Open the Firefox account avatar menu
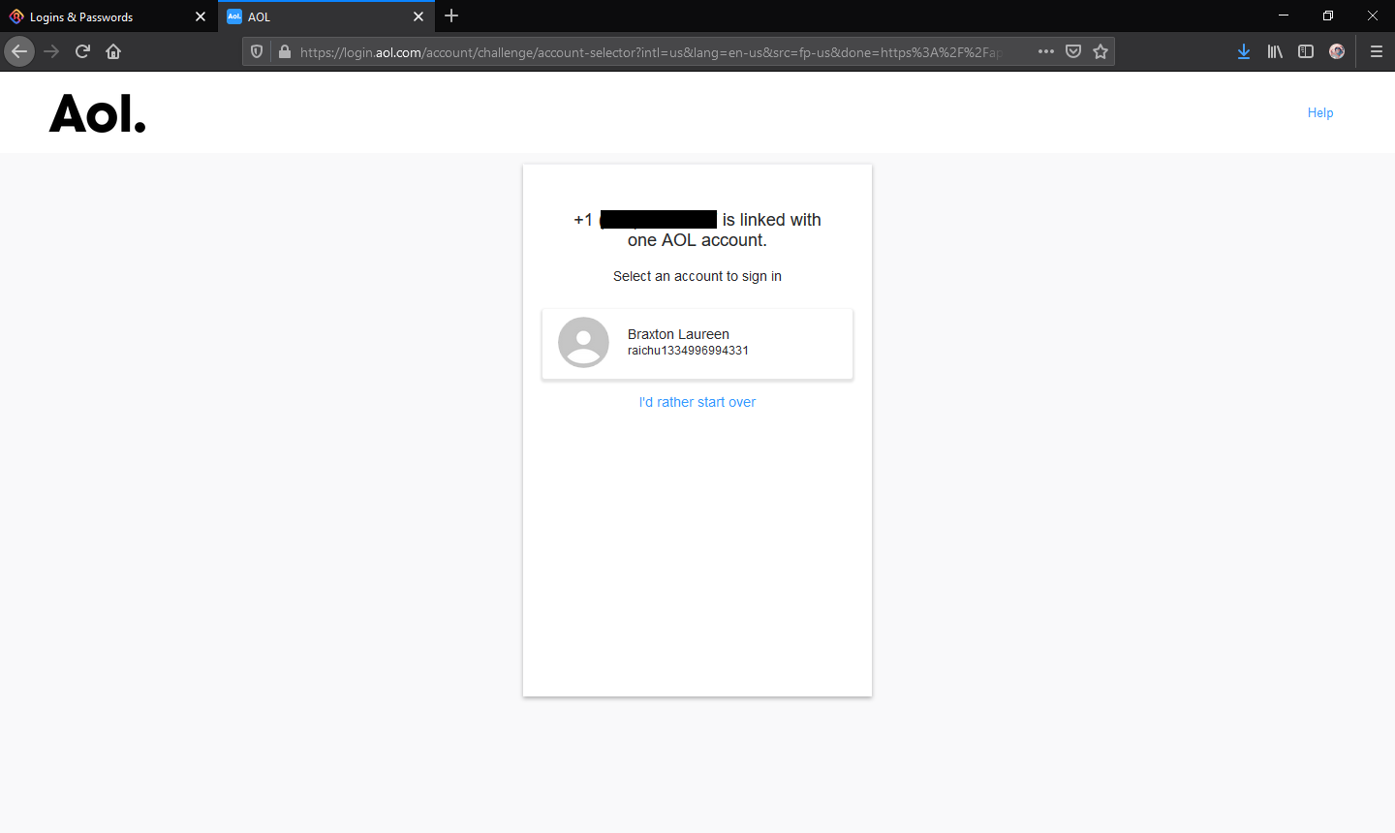Viewport: 1395px width, 833px height. coord(1337,51)
